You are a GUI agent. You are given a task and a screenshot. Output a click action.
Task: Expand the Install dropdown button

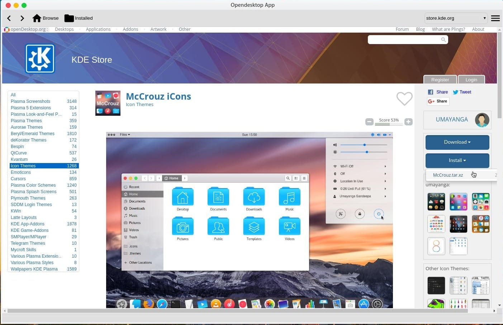(x=457, y=161)
